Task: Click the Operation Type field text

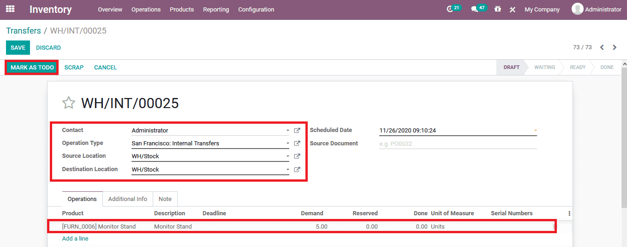Action: pyautogui.click(x=175, y=144)
